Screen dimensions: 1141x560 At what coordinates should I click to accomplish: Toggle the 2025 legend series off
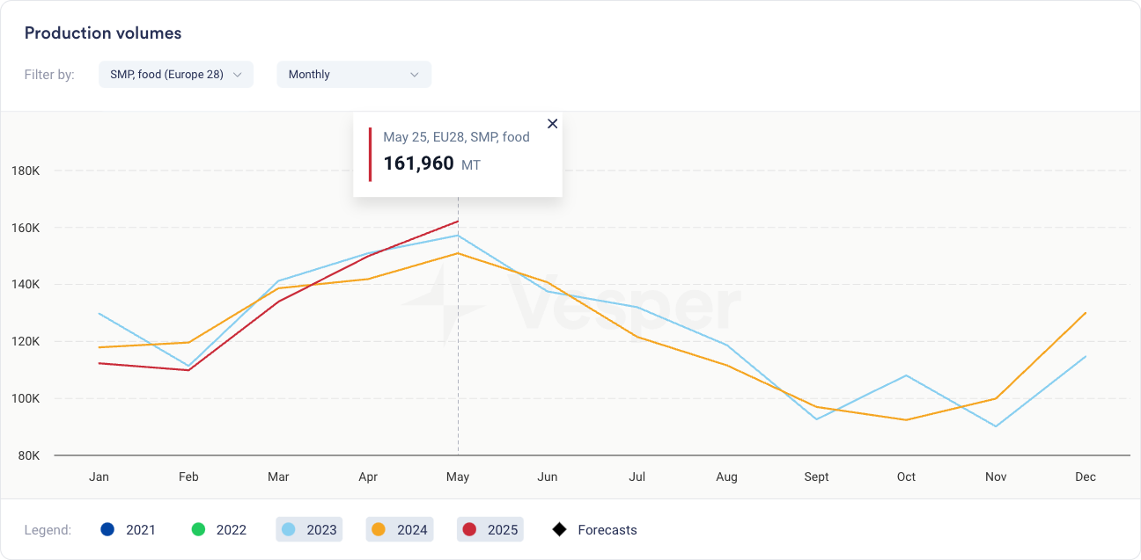pos(490,529)
